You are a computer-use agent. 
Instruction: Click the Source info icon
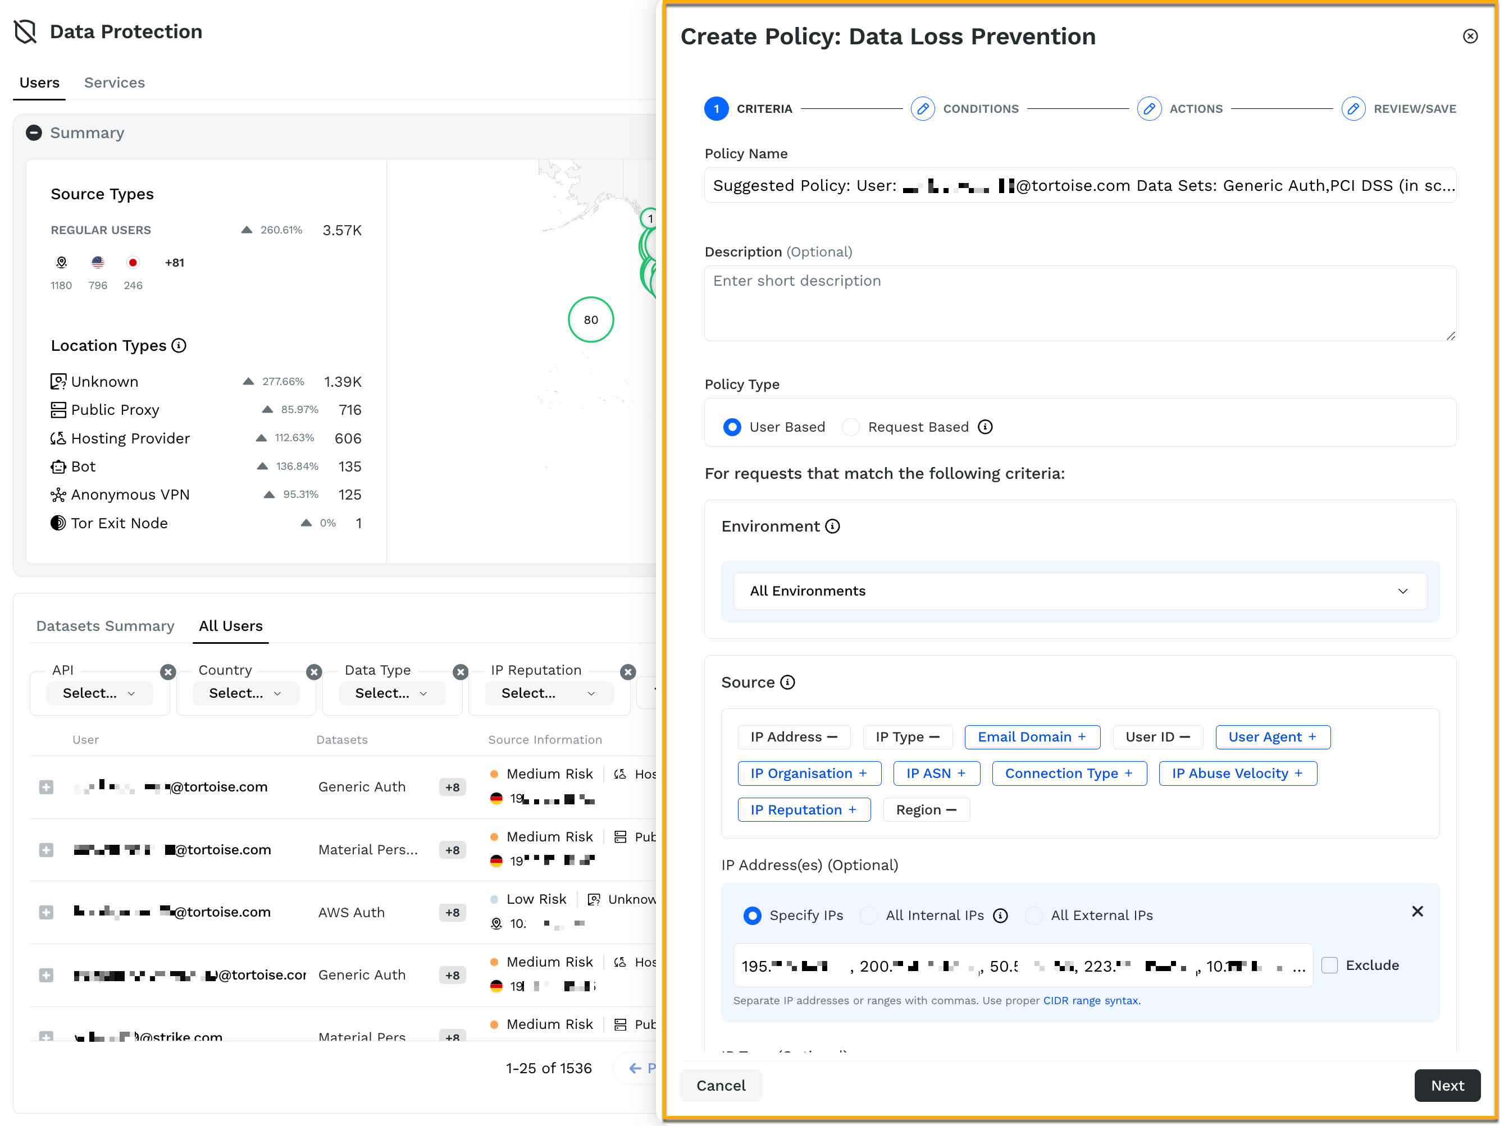point(787,682)
